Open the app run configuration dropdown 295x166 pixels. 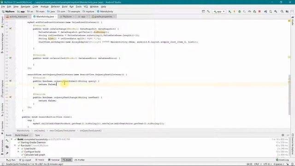click(x=219, y=12)
